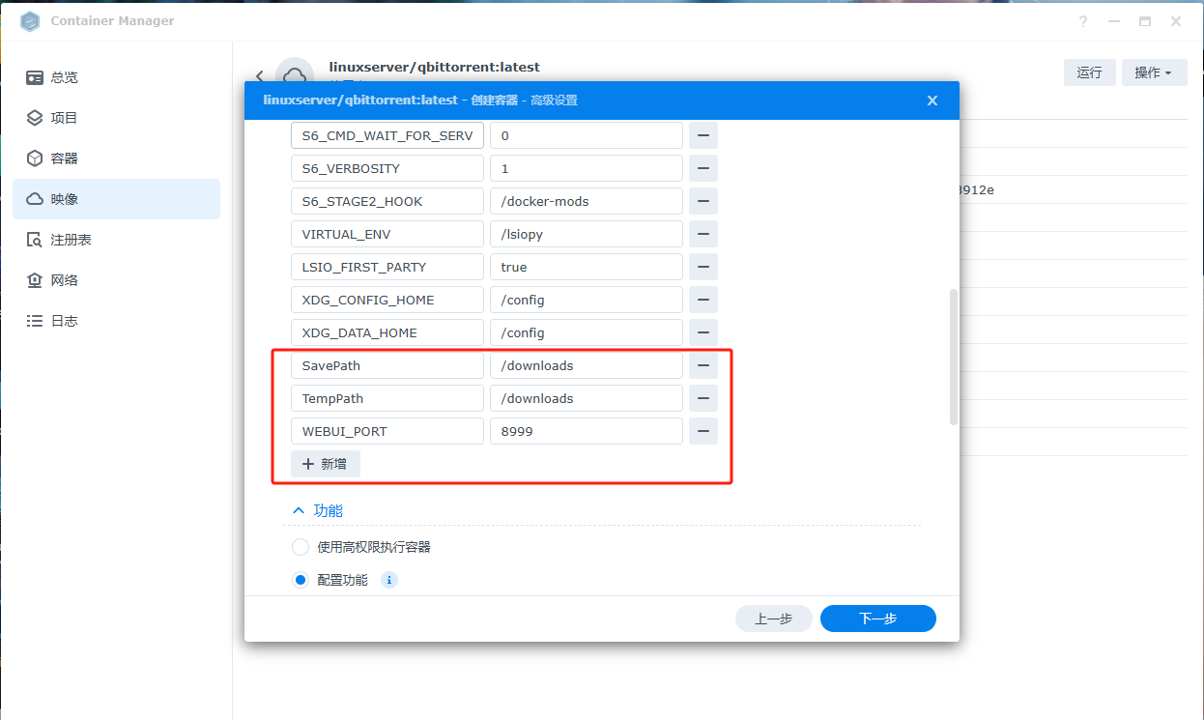Screen dimensions: 1204x720
Task: Click the info icon next to 配置功能
Action: pyautogui.click(x=388, y=580)
